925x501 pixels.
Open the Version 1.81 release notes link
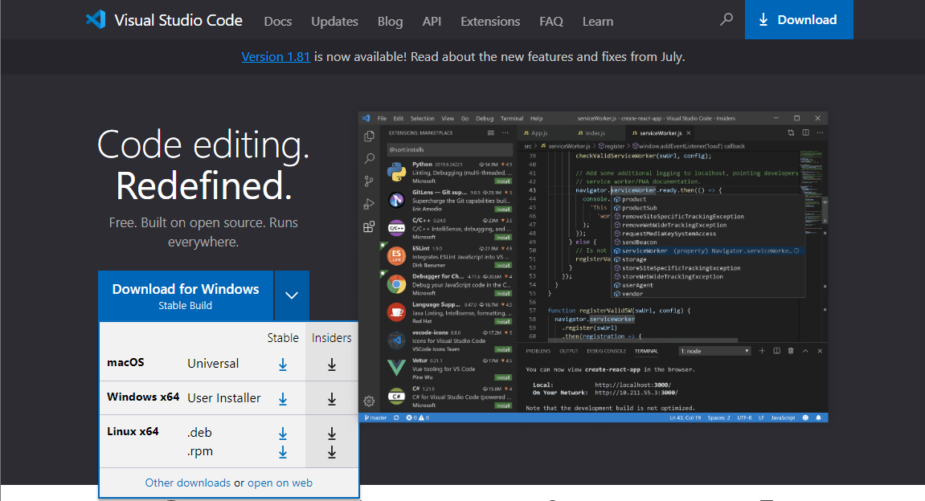pos(276,56)
